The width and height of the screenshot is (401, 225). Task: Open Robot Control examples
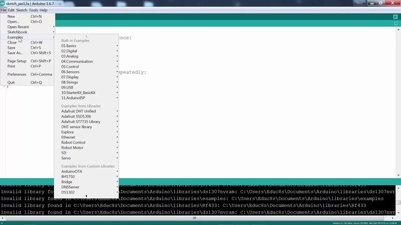tap(86, 142)
